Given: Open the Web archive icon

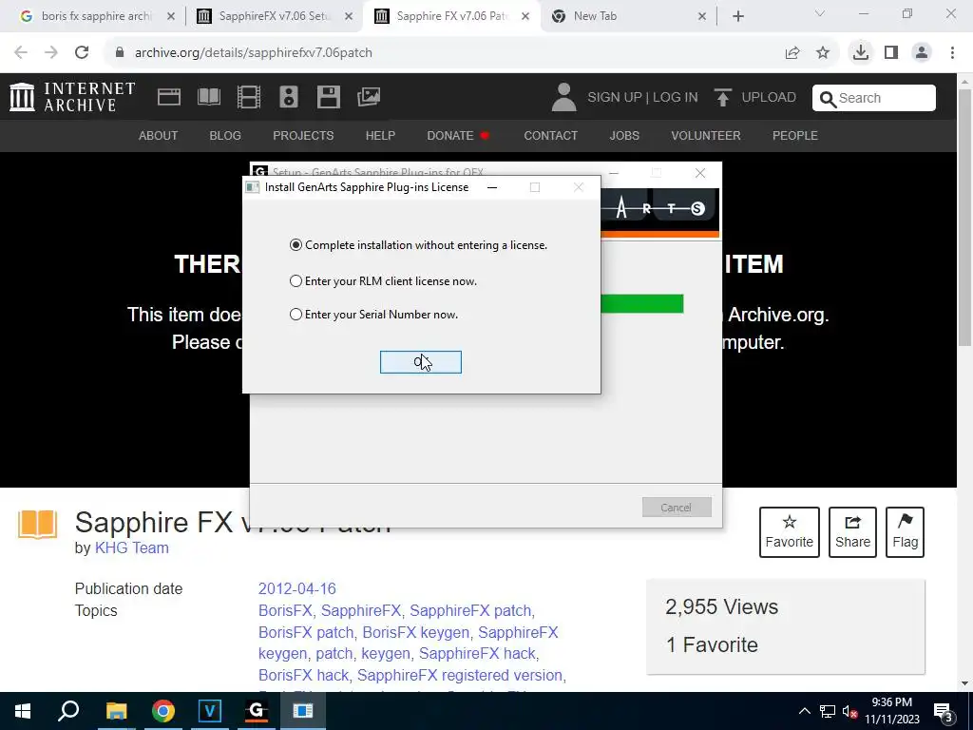Looking at the screenshot, I should point(169,97).
